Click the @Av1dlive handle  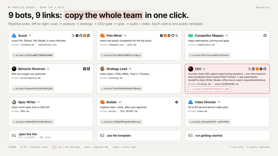pos(263,7)
